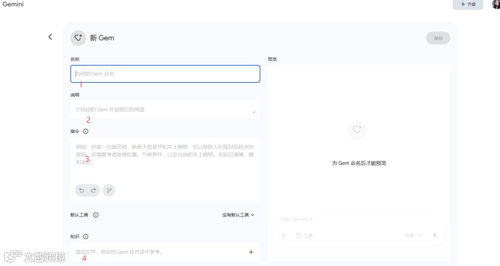Click the 预览 preview label
The image size is (500, 266).
pyautogui.click(x=272, y=59)
